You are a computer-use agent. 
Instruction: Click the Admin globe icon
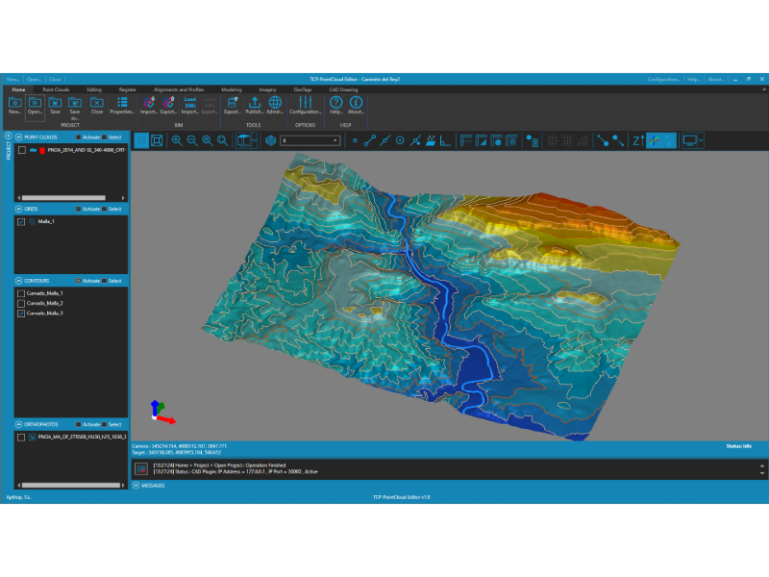pyautogui.click(x=275, y=102)
